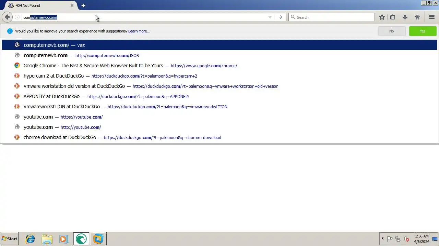This screenshot has width=439, height=246.
Task: Select the https://youtube.com/ suggestion
Action: pyautogui.click(x=219, y=117)
